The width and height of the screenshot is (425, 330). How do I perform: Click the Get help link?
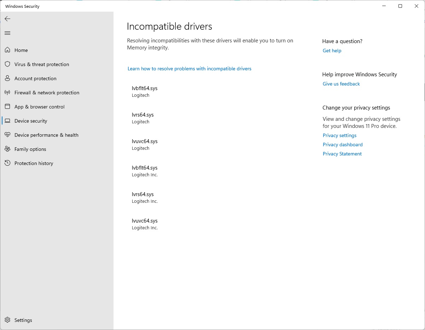click(x=332, y=51)
